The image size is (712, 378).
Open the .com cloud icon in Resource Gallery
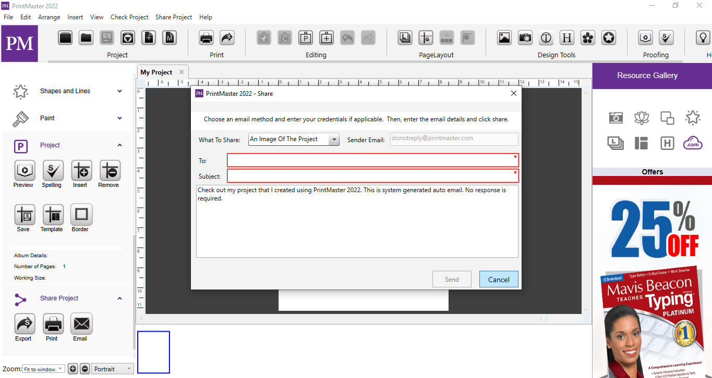coord(693,143)
